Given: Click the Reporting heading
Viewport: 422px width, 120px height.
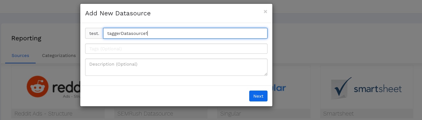Looking at the screenshot, I should [26, 38].
